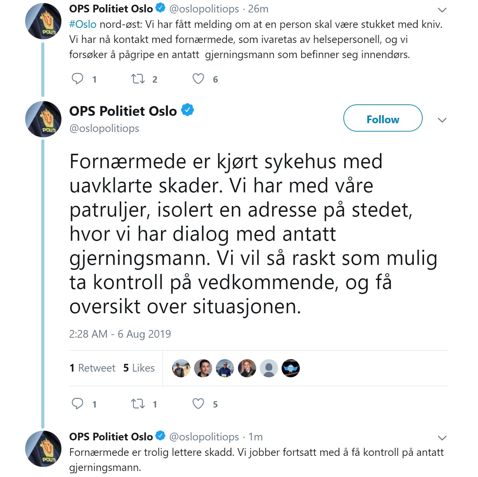
Task: Expand options chevron on the first tweet
Action: [x=442, y=10]
